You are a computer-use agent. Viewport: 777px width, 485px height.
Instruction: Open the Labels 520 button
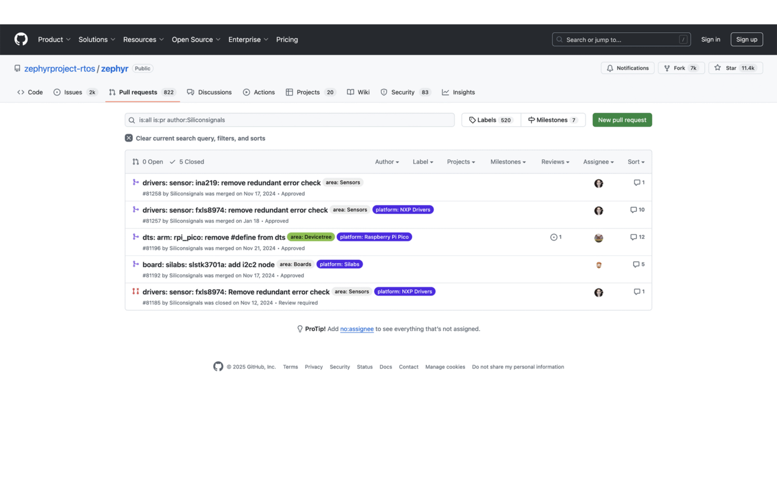(x=491, y=120)
